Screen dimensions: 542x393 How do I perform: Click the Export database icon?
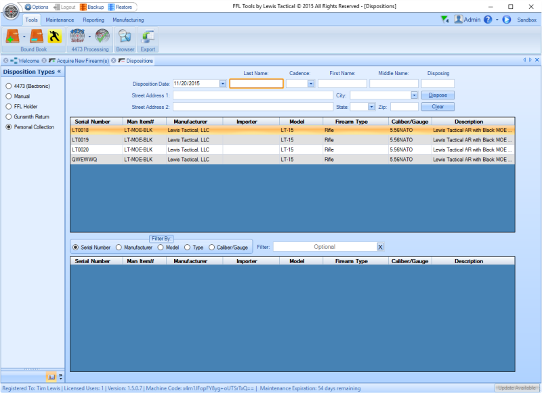tap(148, 37)
